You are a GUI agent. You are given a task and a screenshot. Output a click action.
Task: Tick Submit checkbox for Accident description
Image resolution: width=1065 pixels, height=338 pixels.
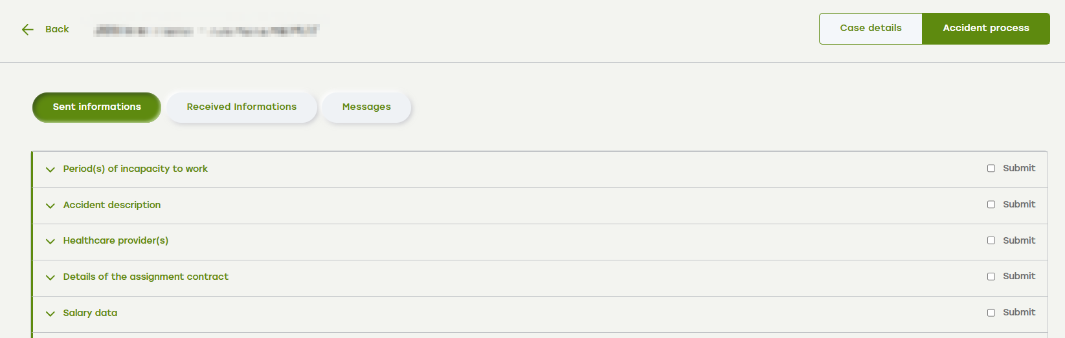pos(991,204)
